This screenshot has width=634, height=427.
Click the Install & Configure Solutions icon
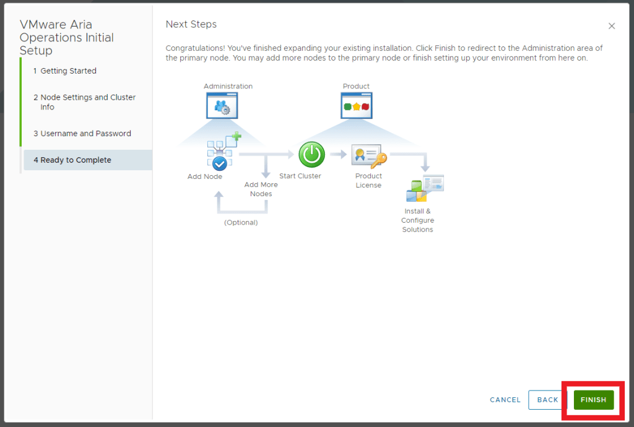[425, 189]
